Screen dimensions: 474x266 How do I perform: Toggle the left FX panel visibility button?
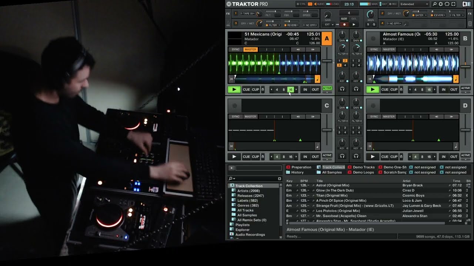tap(228, 14)
